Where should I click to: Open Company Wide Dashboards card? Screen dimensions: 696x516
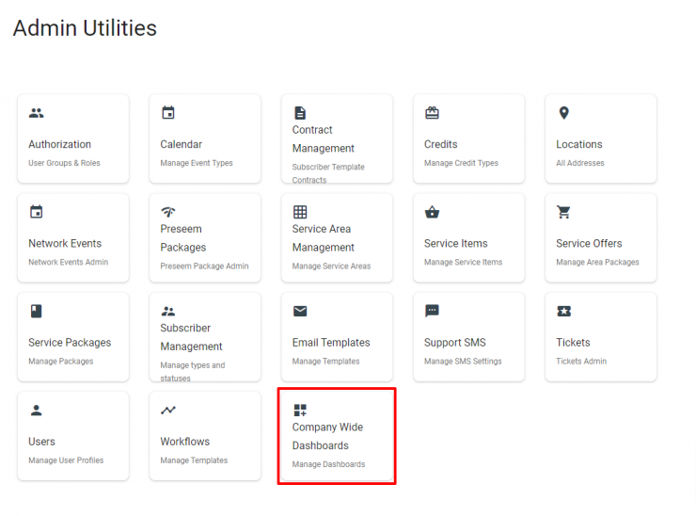point(337,436)
